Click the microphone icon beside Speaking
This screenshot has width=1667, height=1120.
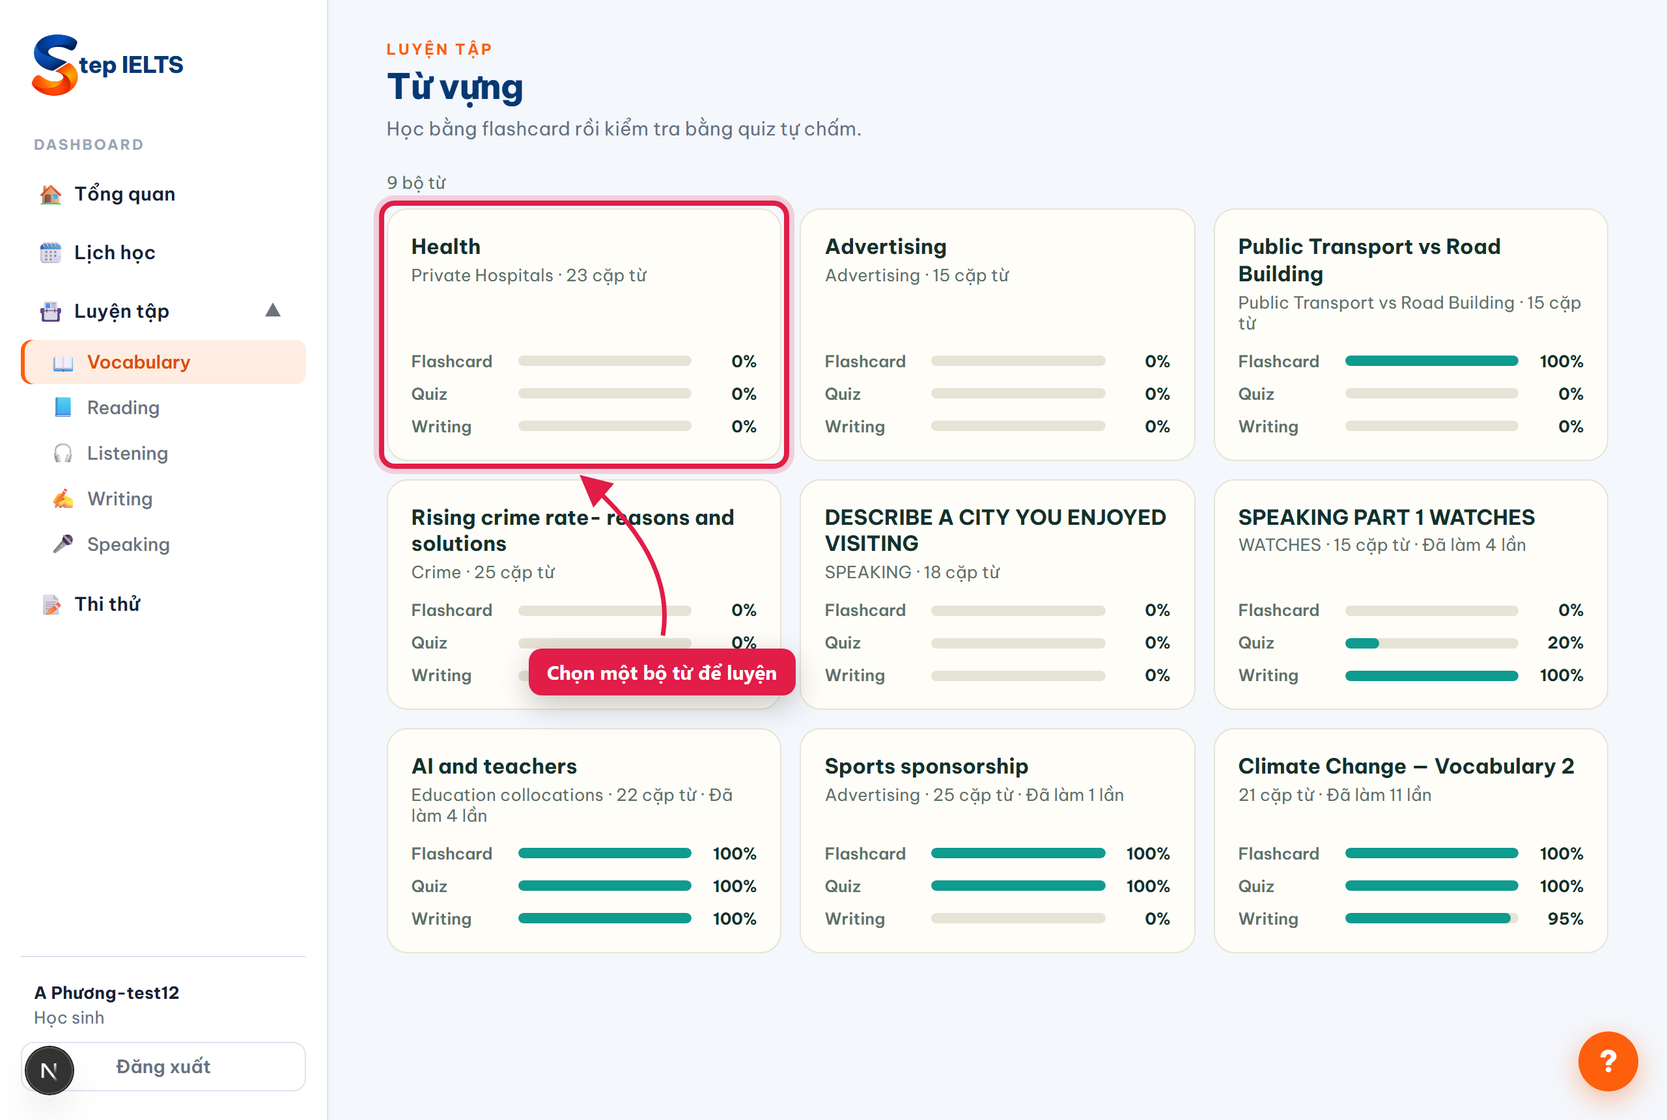(63, 544)
